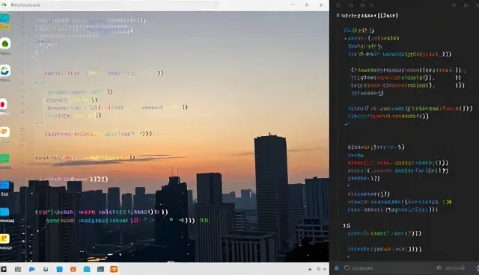Open the task view icon on taskbar
Viewport: 479px width, 275px height.
(x=18, y=269)
